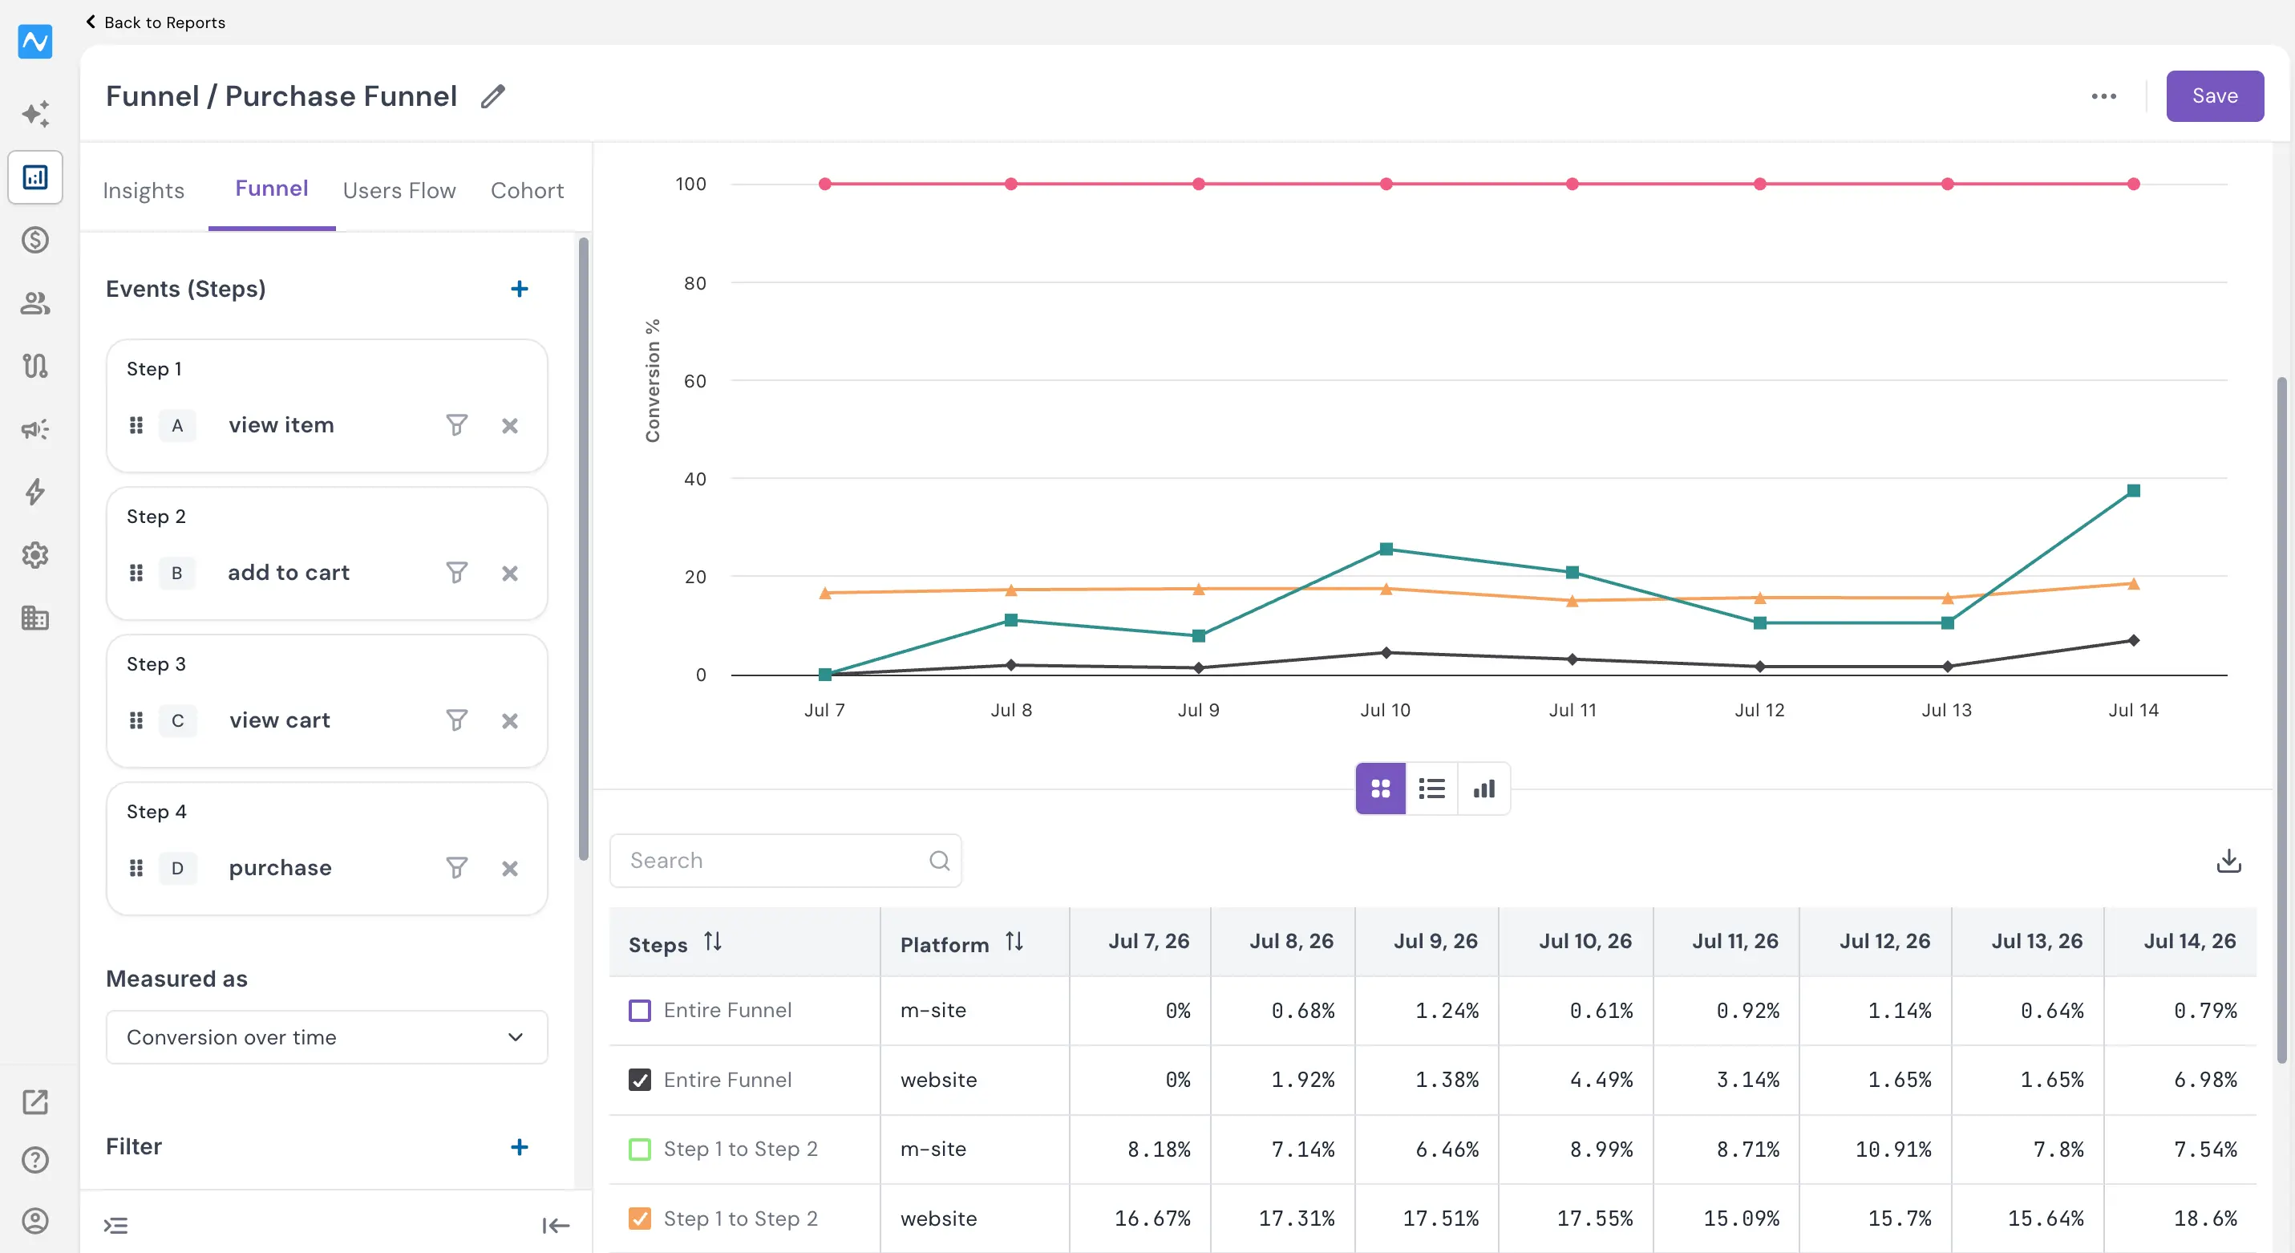The width and height of the screenshot is (2295, 1253).
Task: Click the Search input field
Action: click(x=785, y=861)
